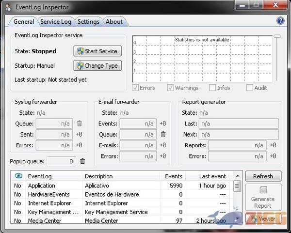Click the Eventos de Hardware description cell
Viewport: 291px width, 233px height.
112,194
